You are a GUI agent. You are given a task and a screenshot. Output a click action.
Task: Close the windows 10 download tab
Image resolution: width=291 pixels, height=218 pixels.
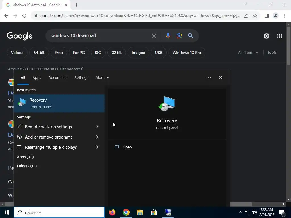66,5
